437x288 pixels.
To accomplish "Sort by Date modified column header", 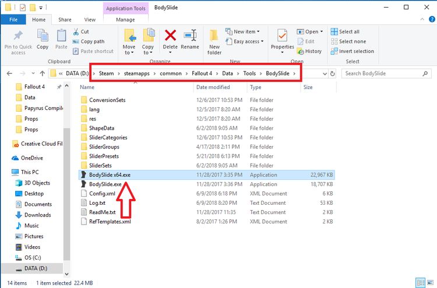I will [213, 87].
